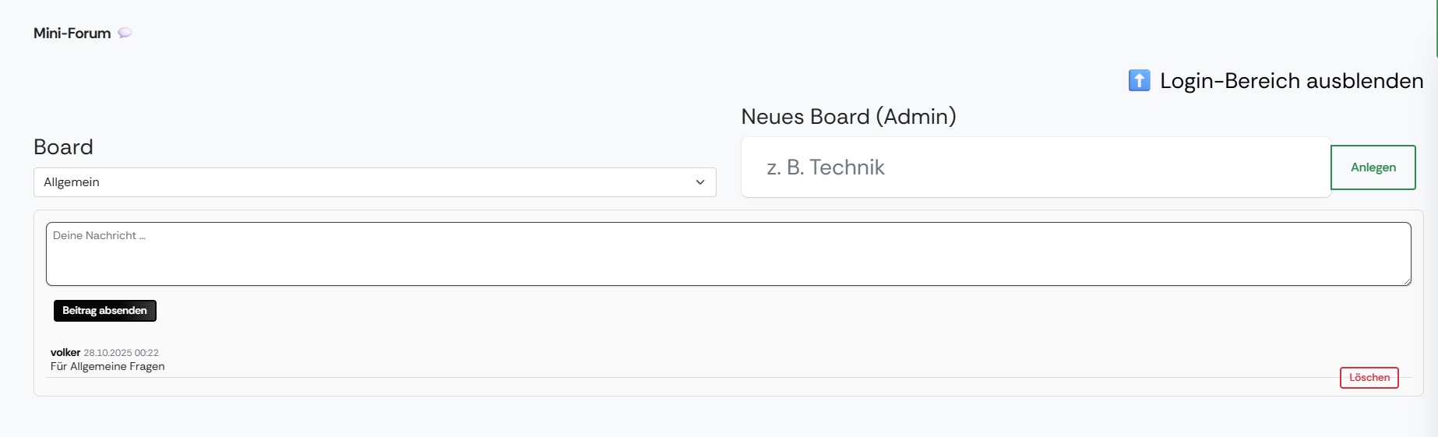Click the username volker on the post

(65, 353)
